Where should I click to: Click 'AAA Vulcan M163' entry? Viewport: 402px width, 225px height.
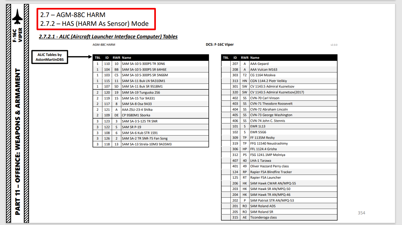coord(279,69)
